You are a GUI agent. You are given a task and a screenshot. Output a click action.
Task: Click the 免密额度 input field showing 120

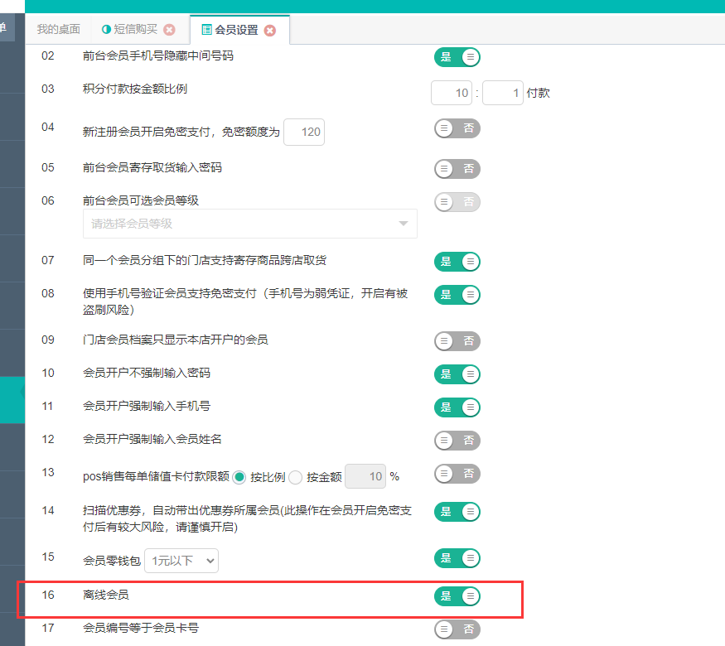coord(303,133)
